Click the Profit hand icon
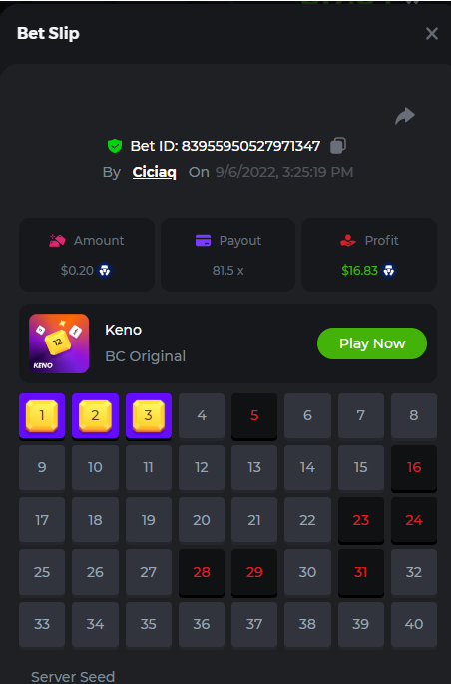 pos(347,240)
